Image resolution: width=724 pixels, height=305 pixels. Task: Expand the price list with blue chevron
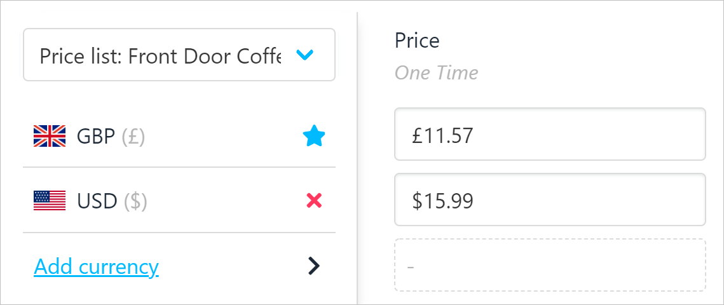click(305, 56)
